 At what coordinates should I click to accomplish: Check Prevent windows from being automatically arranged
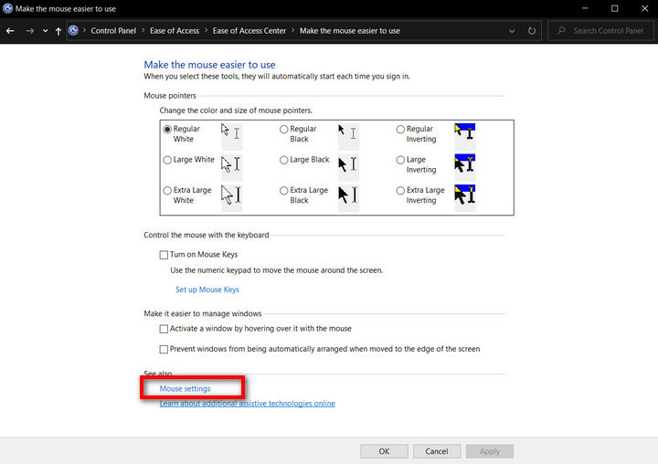click(x=164, y=349)
